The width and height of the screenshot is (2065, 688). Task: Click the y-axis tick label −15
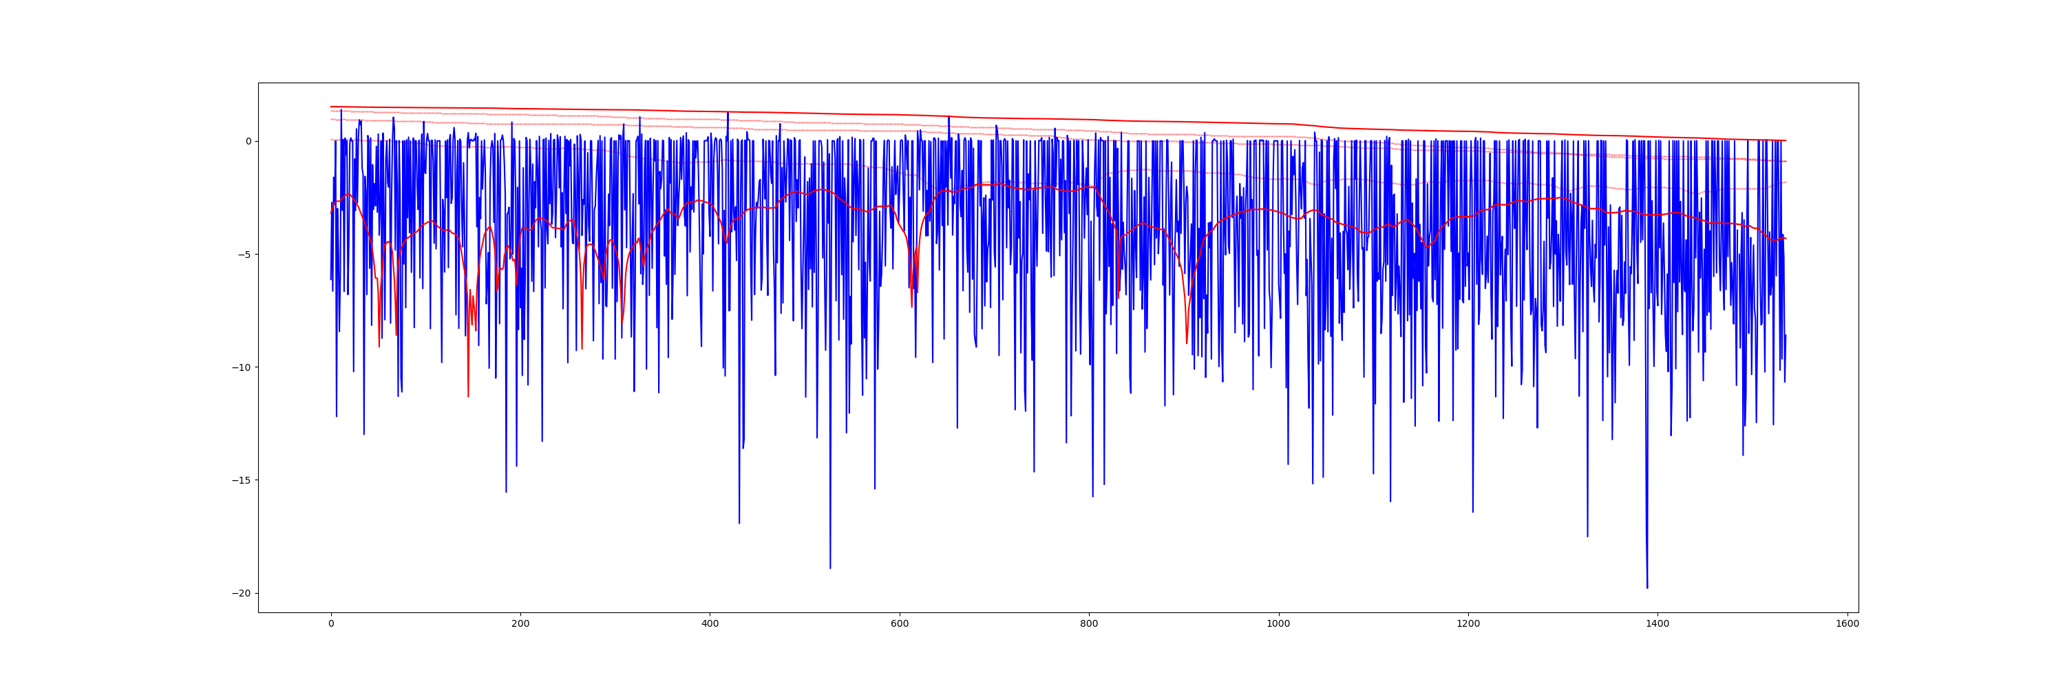[x=242, y=480]
